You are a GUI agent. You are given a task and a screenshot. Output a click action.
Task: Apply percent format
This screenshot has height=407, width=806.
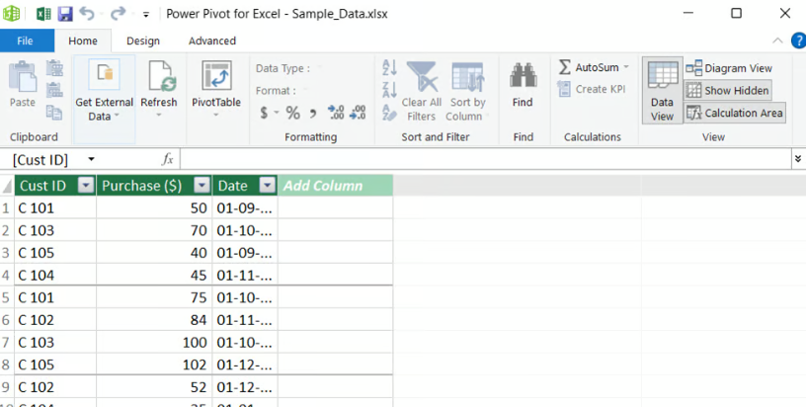tap(292, 113)
